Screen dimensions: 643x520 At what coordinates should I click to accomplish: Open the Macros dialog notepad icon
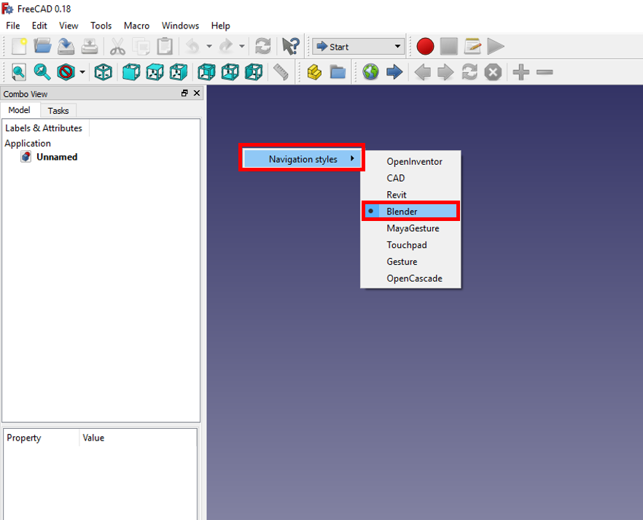472,47
